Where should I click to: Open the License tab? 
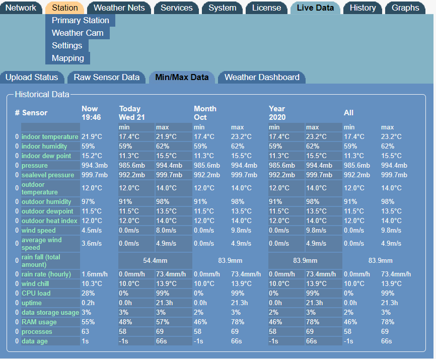pos(266,8)
